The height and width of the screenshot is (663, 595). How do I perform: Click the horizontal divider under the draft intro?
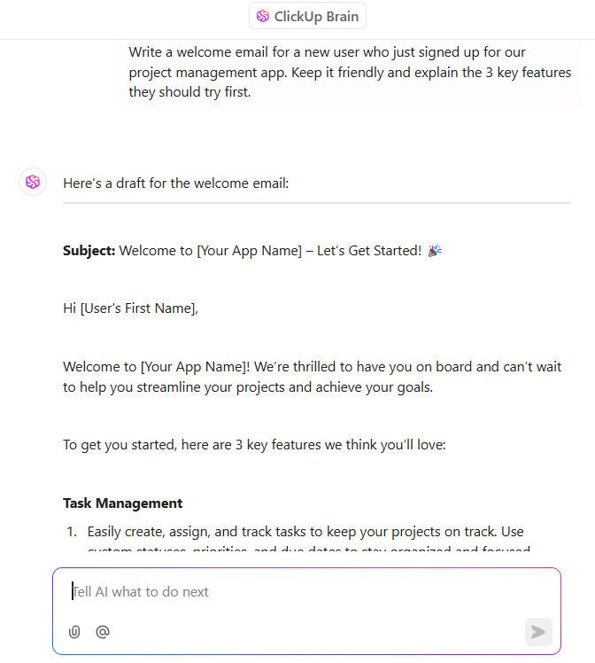tap(317, 203)
